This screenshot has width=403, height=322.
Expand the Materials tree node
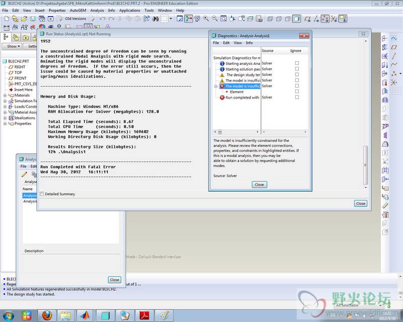[x=5, y=95]
